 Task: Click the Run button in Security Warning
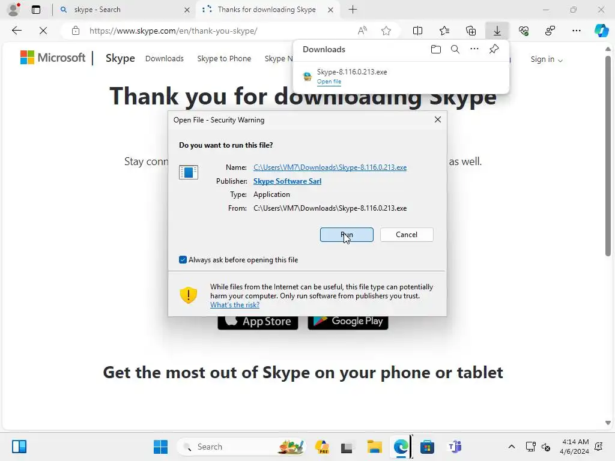click(347, 235)
